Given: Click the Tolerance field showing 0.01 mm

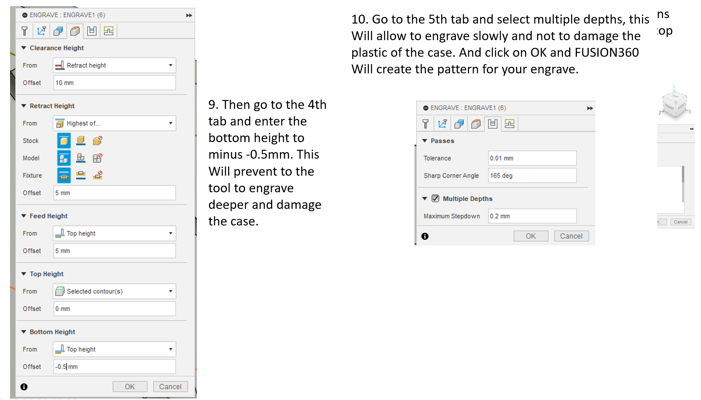Looking at the screenshot, I should coord(532,158).
